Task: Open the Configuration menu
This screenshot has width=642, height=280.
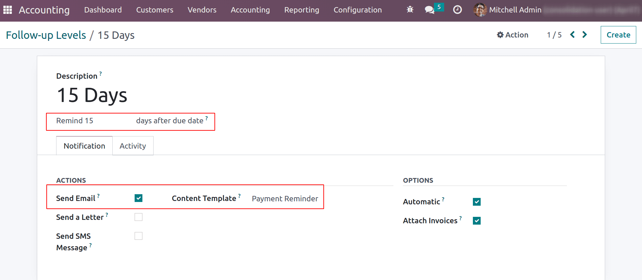Action: coord(358,10)
